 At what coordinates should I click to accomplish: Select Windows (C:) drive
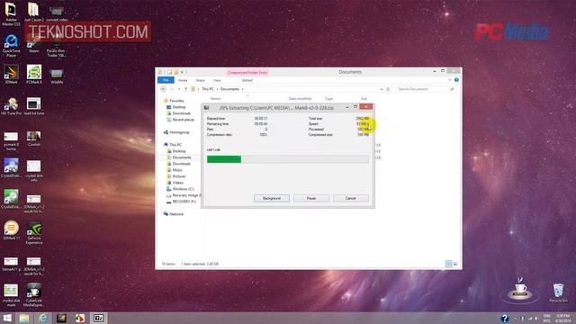183,189
